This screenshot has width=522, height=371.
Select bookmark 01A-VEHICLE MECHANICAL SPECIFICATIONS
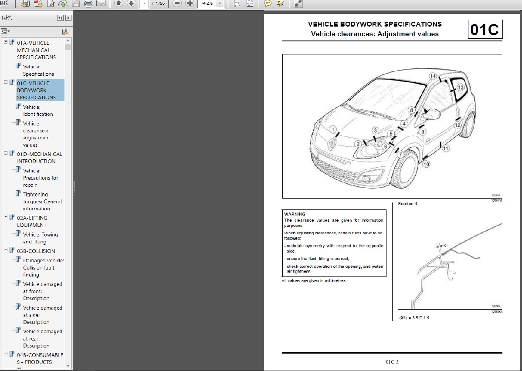click(x=36, y=50)
